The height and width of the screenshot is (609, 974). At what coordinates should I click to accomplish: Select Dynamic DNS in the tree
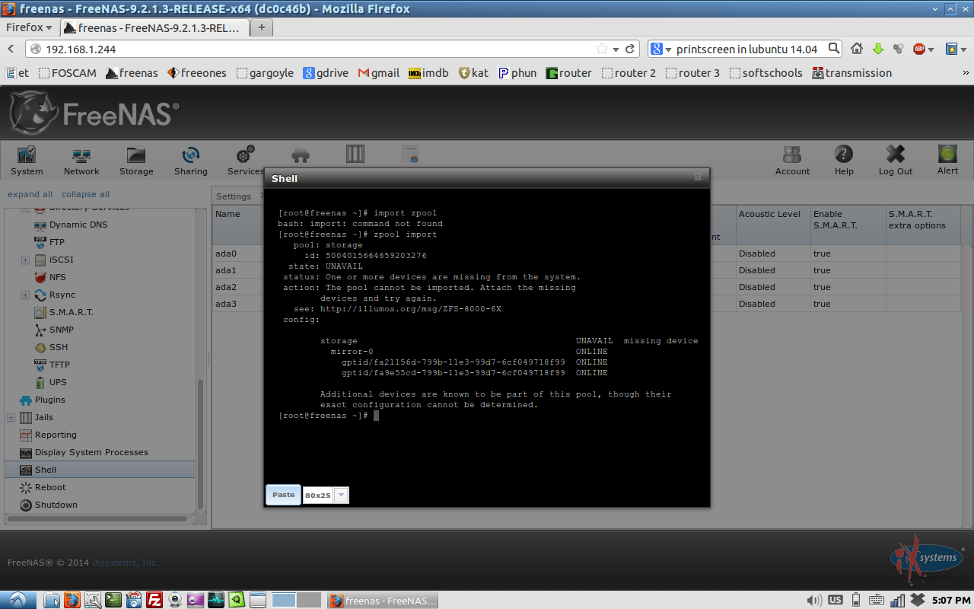click(78, 225)
